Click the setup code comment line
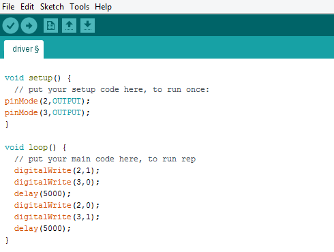The image size is (334, 252). point(112,90)
